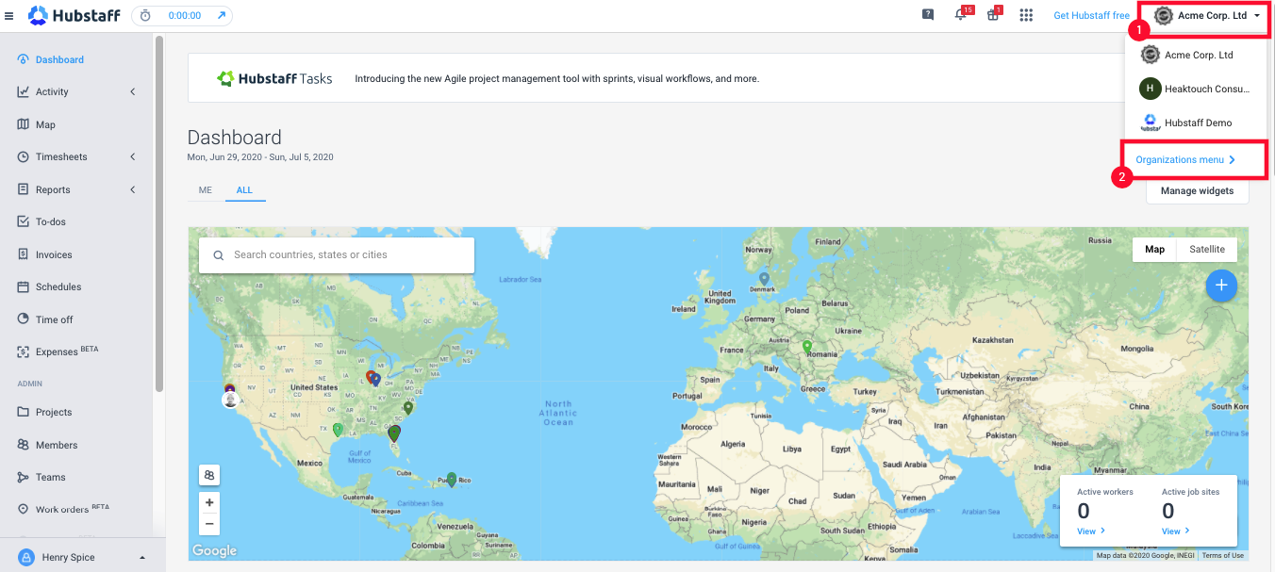Zoom in on the map
1275x572 pixels.
tap(209, 502)
